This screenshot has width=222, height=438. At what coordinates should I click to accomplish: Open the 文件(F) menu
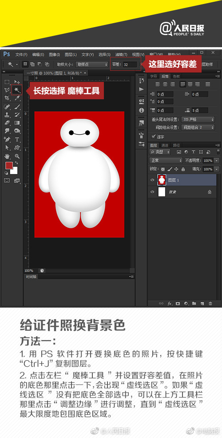(x=21, y=54)
